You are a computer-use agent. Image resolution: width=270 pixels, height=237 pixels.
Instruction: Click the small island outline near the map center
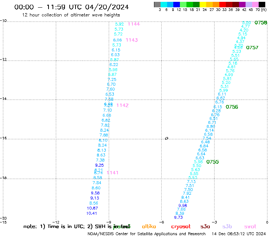[x=166, y=138]
